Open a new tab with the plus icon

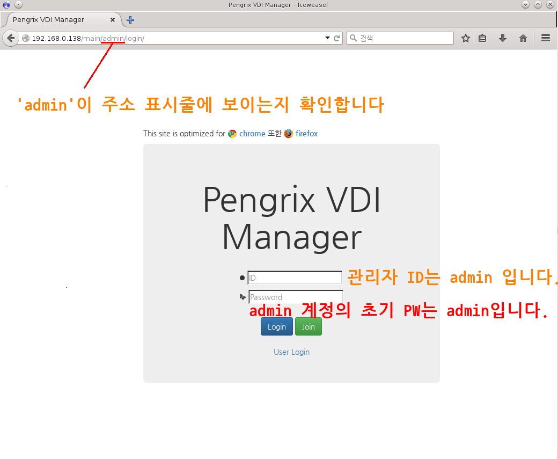[130, 20]
